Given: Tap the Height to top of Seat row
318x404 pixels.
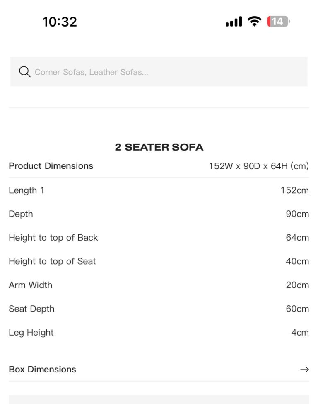Looking at the screenshot, I should pos(159,261).
